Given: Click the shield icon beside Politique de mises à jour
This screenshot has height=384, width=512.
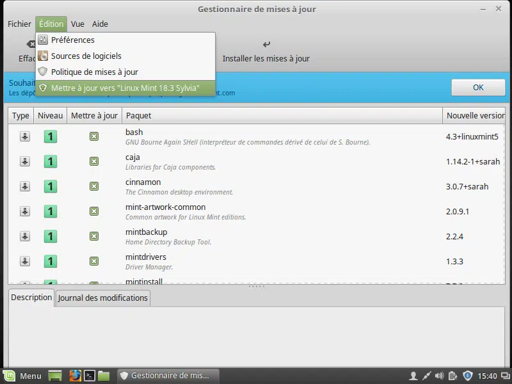Looking at the screenshot, I should (43, 72).
